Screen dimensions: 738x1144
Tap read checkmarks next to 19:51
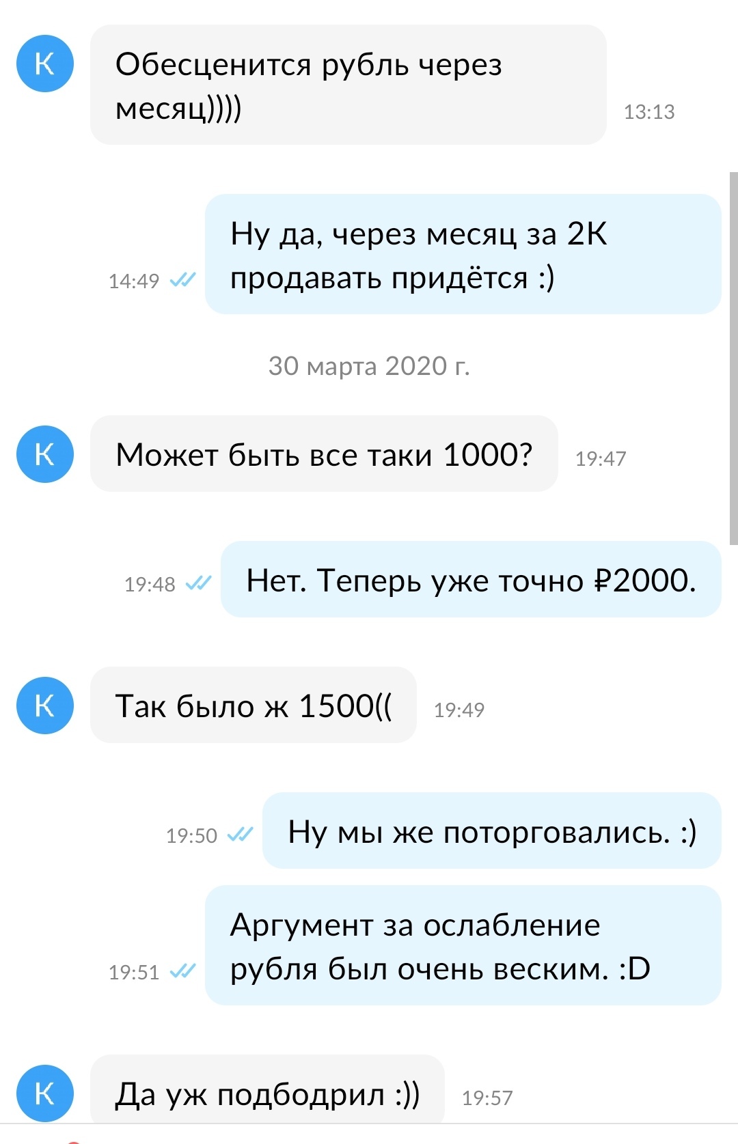tap(182, 971)
